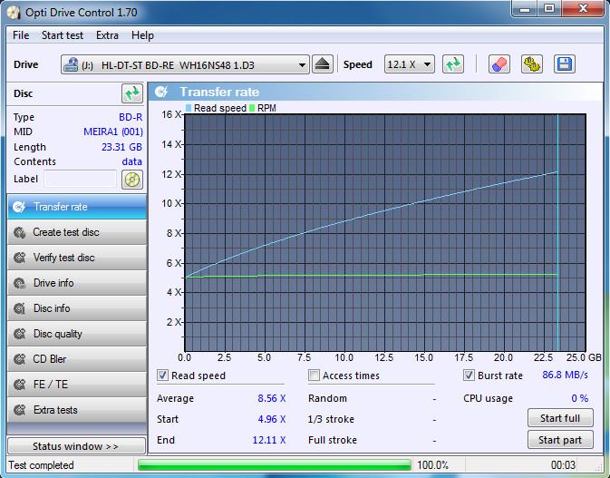Screen dimensions: 610x478
Task: Click the refresh speed icon beside speed dropdown
Action: point(453,64)
